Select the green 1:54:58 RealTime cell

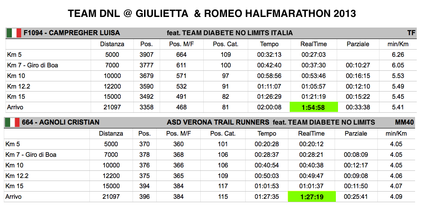[x=313, y=107]
